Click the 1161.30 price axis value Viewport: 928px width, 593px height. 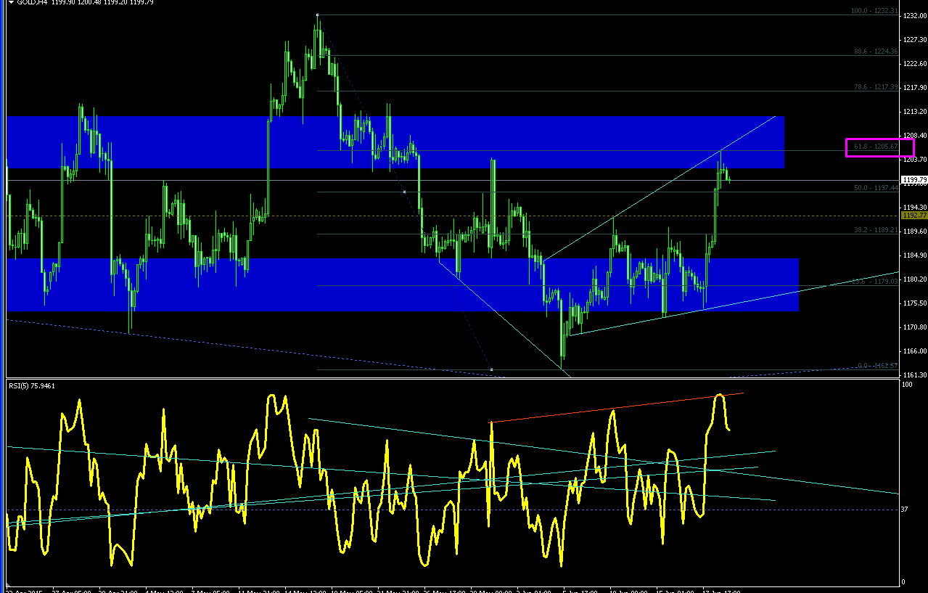(x=914, y=375)
